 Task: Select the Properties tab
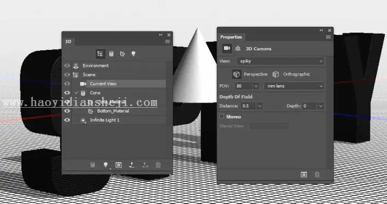[x=231, y=37]
